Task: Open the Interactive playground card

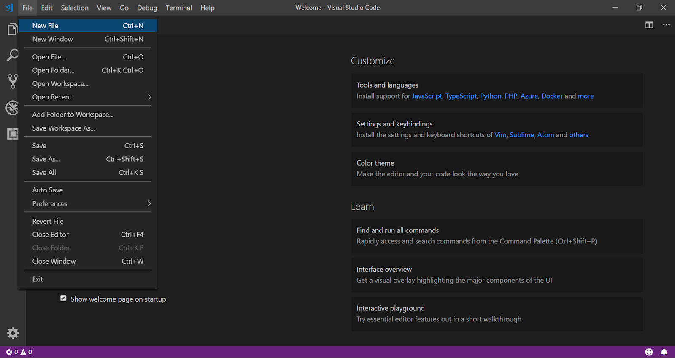Action: [x=497, y=314]
